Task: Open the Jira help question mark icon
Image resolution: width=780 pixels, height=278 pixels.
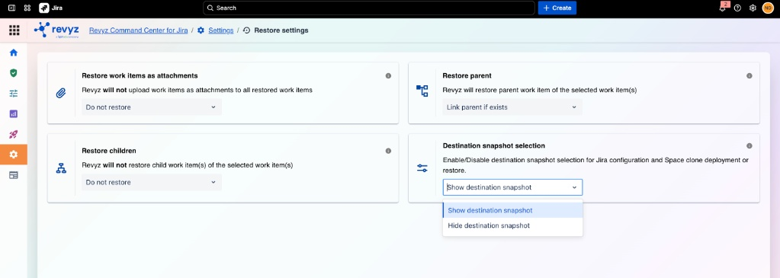Action: [738, 8]
